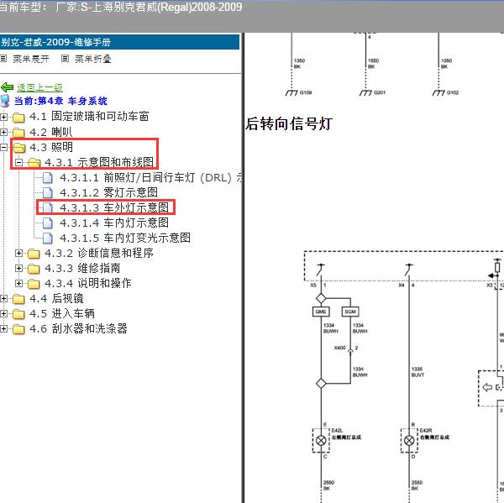Select 4.3.1 示意图和布线图 label
The width and height of the screenshot is (504, 503).
coord(99,162)
